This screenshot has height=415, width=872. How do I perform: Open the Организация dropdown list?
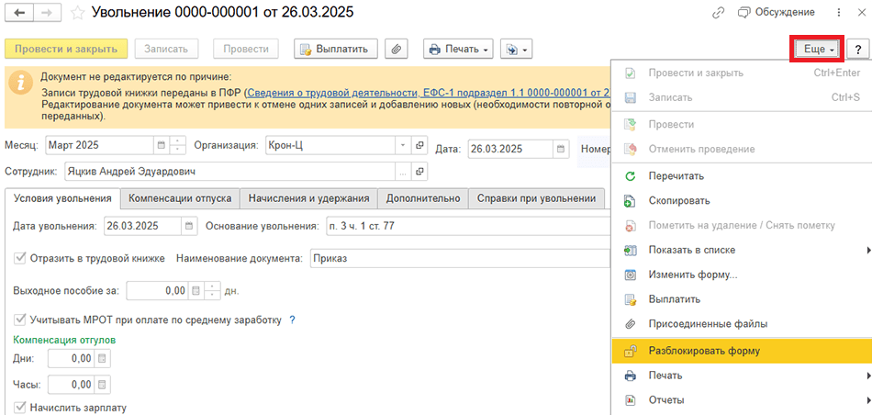click(402, 145)
